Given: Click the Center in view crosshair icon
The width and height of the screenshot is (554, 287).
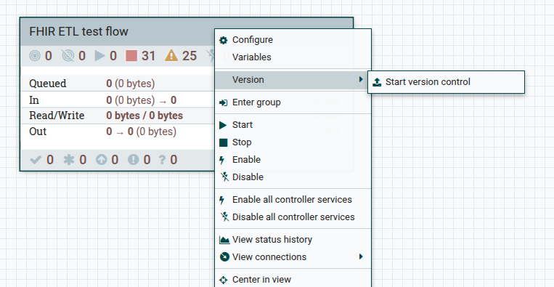Looking at the screenshot, I should (x=224, y=280).
